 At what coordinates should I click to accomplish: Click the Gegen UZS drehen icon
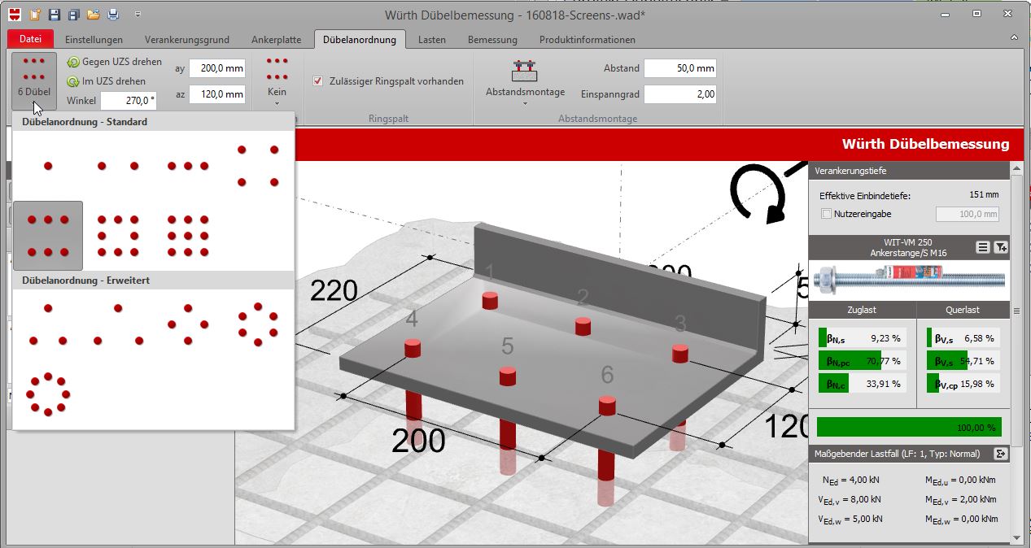[x=73, y=62]
